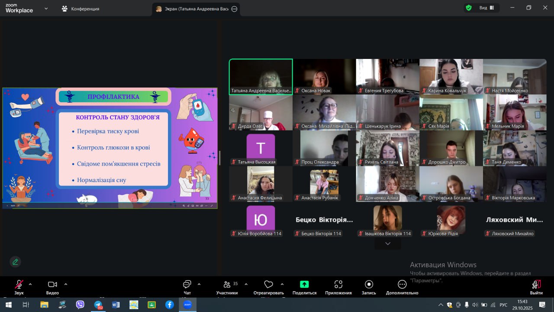Leave the meeting with Выйти button
Viewport: 554px width, 312px height.
point(536,287)
